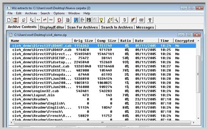
Task: Select the civ4_demo\DirectX9\dxupda... row
Action: pyautogui.click(x=103, y=75)
